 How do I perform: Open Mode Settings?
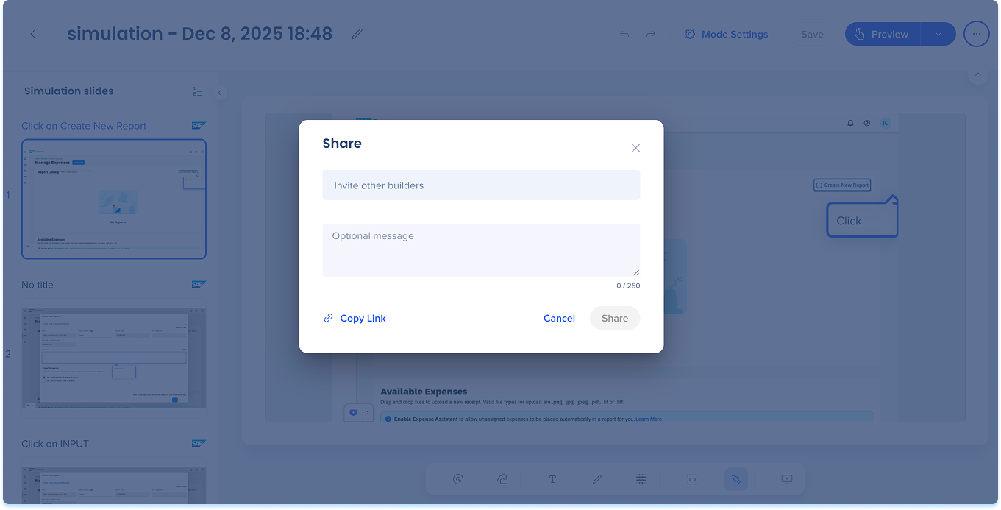click(x=726, y=34)
